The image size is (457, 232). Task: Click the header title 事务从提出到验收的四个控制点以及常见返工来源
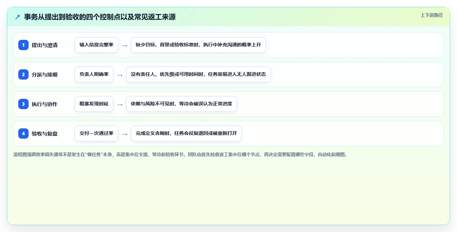[100, 17]
